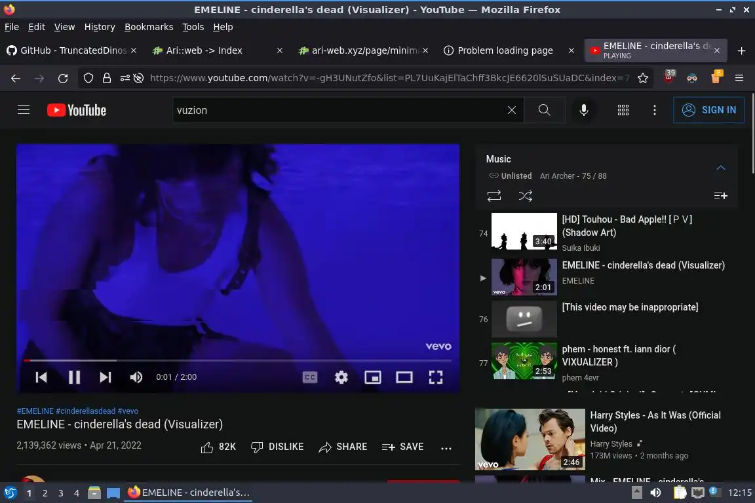Open the inappropriate video placeholder item

[607, 319]
